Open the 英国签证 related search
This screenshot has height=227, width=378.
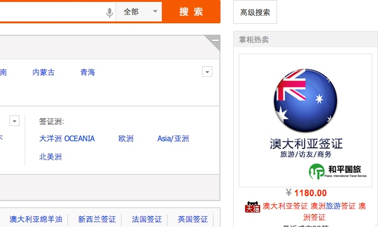tap(193, 219)
